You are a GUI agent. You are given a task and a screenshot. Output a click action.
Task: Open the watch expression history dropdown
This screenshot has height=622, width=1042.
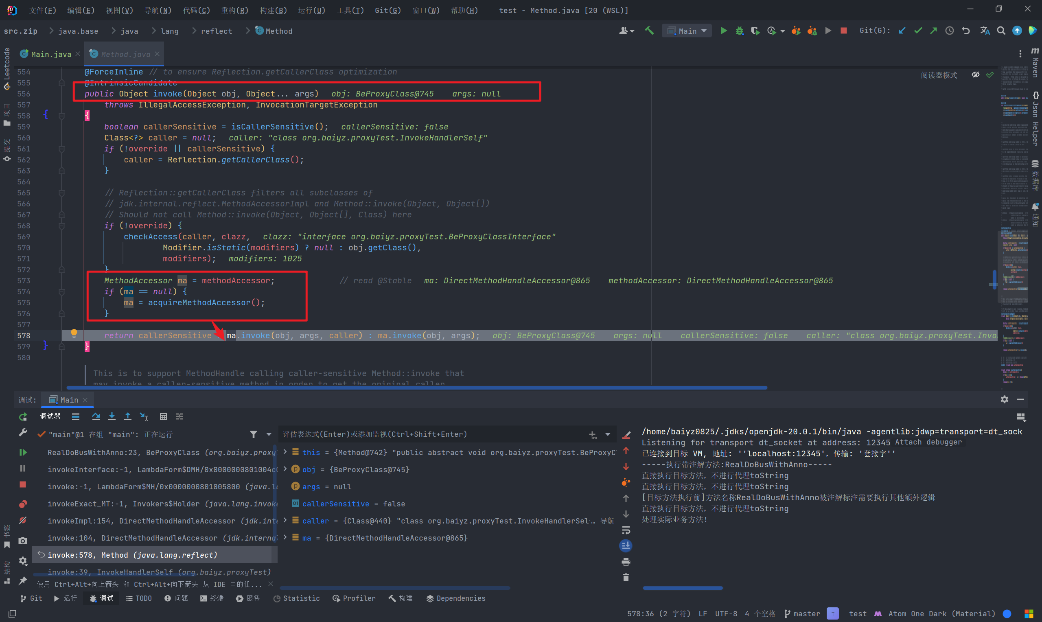[608, 434]
